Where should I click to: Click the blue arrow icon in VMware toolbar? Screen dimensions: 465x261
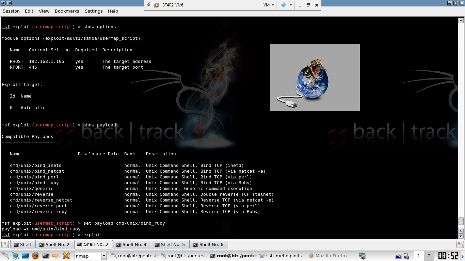click(x=283, y=5)
